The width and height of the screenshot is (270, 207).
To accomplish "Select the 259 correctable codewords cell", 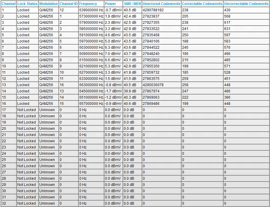I will coord(185,79).
